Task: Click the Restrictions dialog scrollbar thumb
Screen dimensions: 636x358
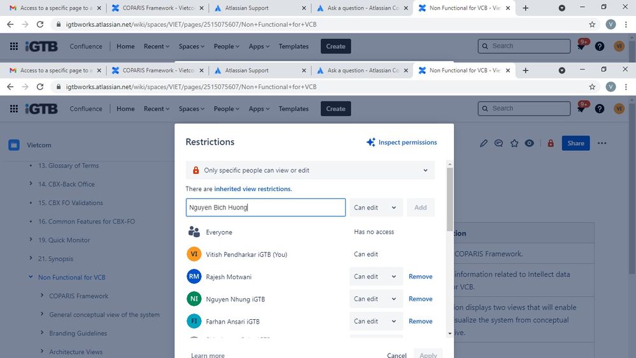Action: point(450,199)
